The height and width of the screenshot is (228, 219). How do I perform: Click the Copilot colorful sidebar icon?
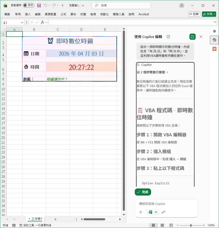pos(214,40)
